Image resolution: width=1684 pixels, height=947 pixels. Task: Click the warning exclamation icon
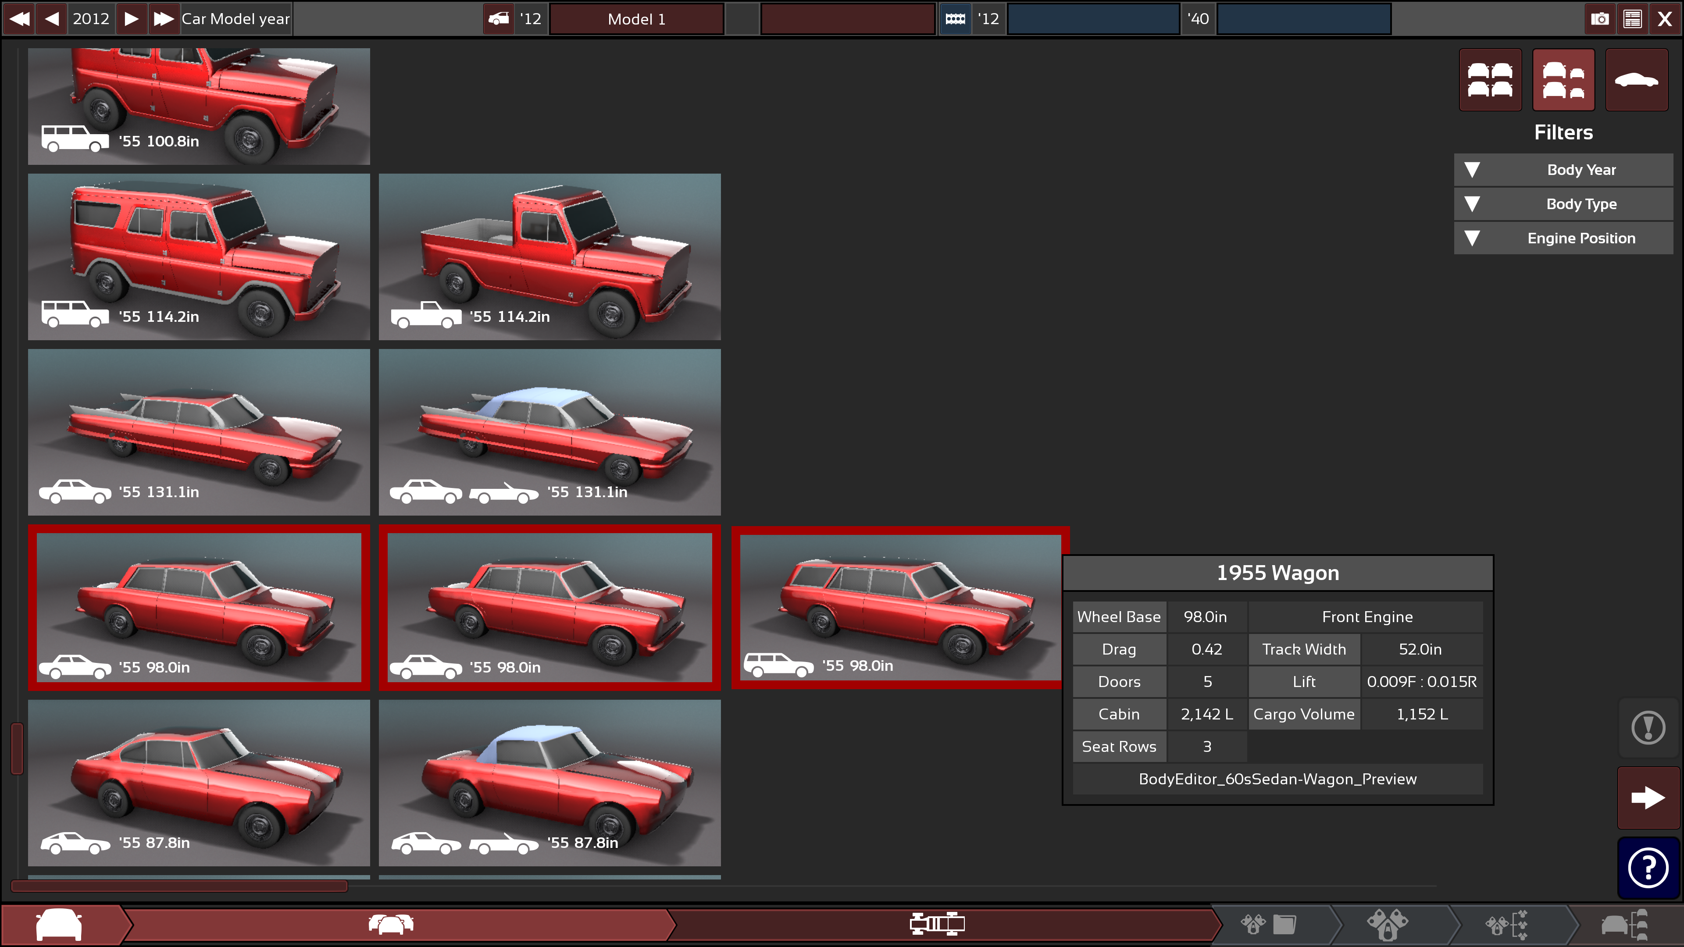tap(1648, 728)
